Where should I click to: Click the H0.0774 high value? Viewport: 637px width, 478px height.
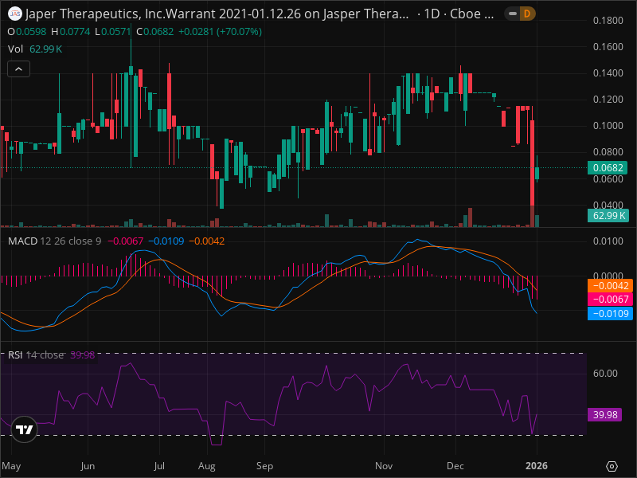click(71, 31)
